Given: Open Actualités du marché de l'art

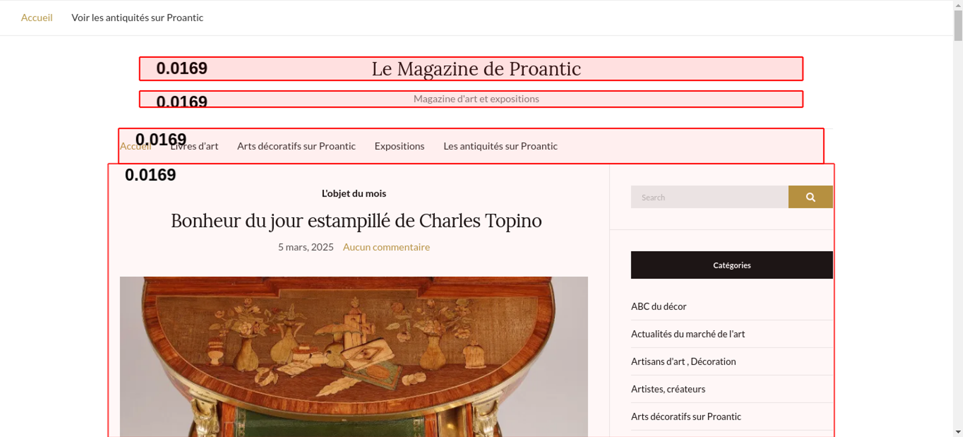Looking at the screenshot, I should (x=688, y=334).
